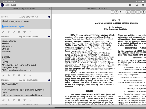Branch the Meta II programatic parser note
Viewport: 146px width, 109px height.
tap(14, 32)
